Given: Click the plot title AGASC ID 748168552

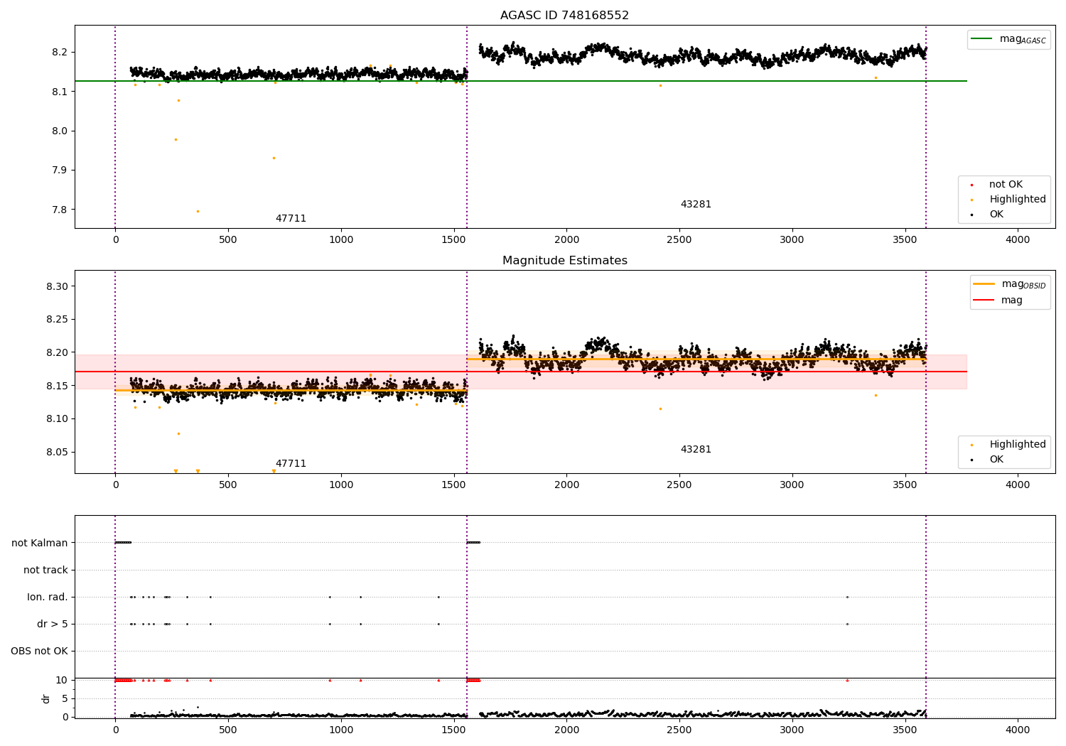Looking at the screenshot, I should [564, 16].
